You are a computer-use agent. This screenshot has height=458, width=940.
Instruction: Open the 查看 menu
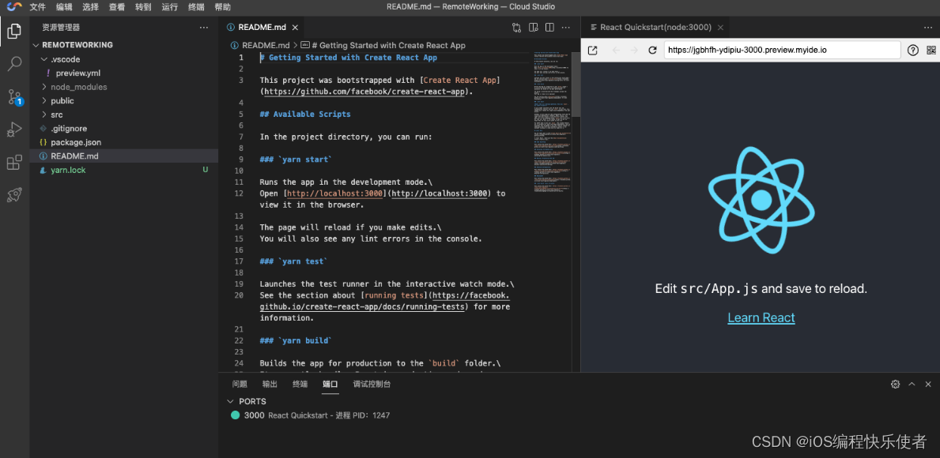point(117,7)
